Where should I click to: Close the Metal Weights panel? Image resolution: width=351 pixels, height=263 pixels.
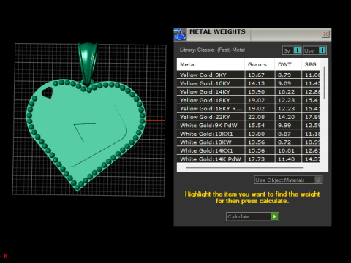325,34
